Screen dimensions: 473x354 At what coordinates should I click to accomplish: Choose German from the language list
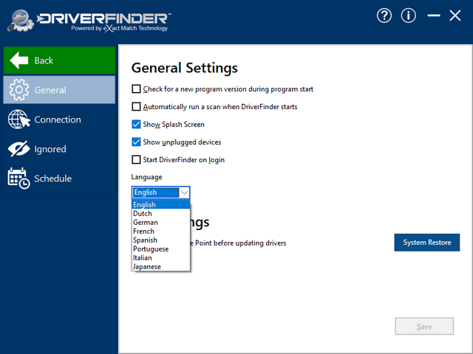click(x=146, y=222)
